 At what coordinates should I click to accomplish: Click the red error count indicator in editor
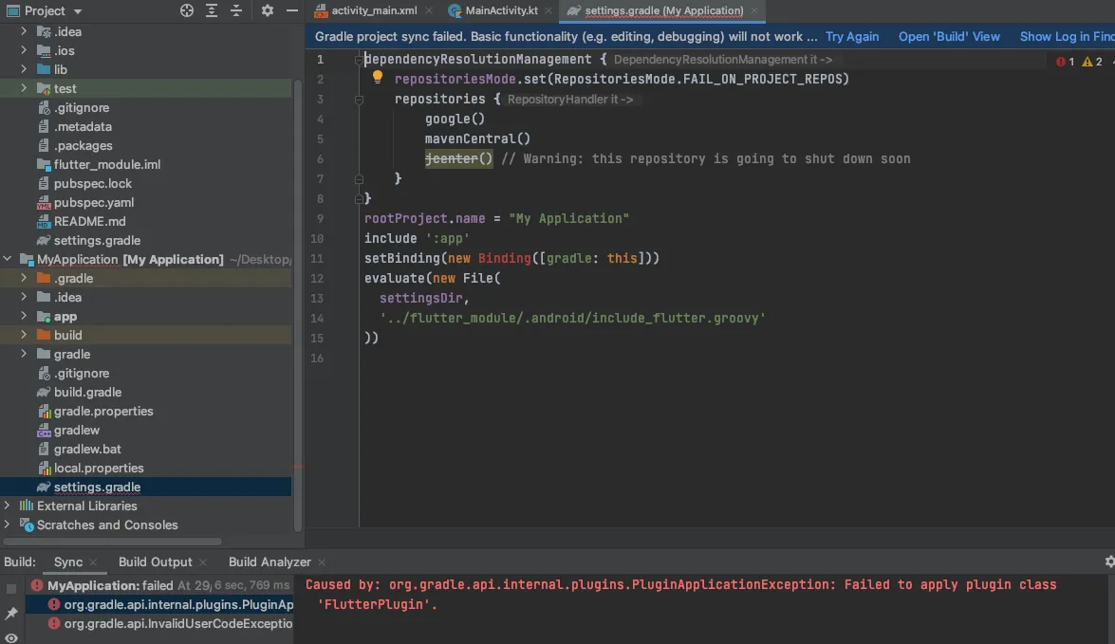pyautogui.click(x=1065, y=62)
